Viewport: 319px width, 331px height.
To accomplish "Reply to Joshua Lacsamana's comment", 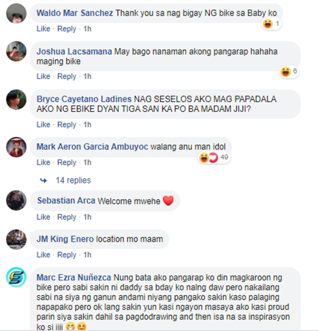I will tap(67, 76).
